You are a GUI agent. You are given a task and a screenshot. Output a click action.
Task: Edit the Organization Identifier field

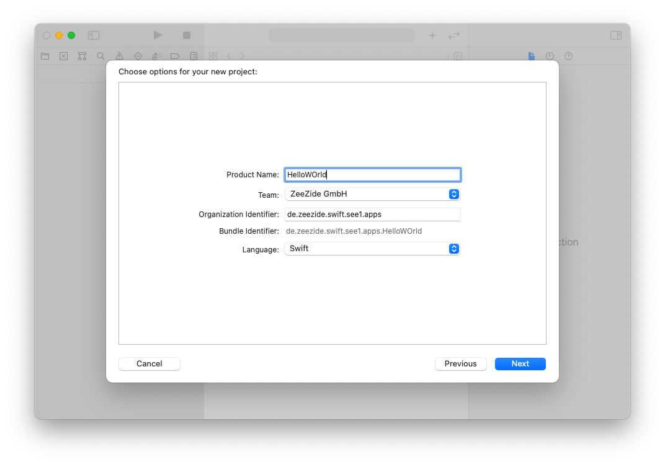tap(372, 215)
